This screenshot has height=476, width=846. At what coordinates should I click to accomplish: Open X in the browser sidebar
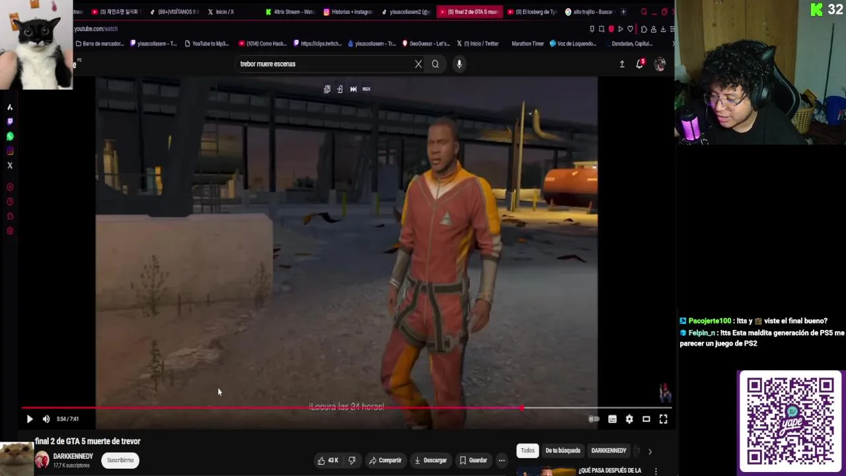click(x=10, y=165)
